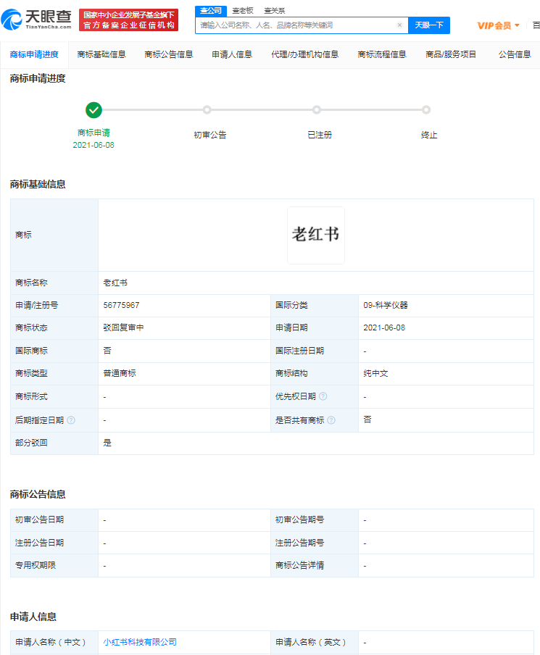Click the 纯中文 structure value
This screenshot has height=655, width=540.
pos(375,373)
